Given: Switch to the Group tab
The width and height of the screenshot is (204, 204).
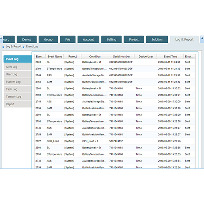Looking at the screenshot, I should pyautogui.click(x=48, y=40).
